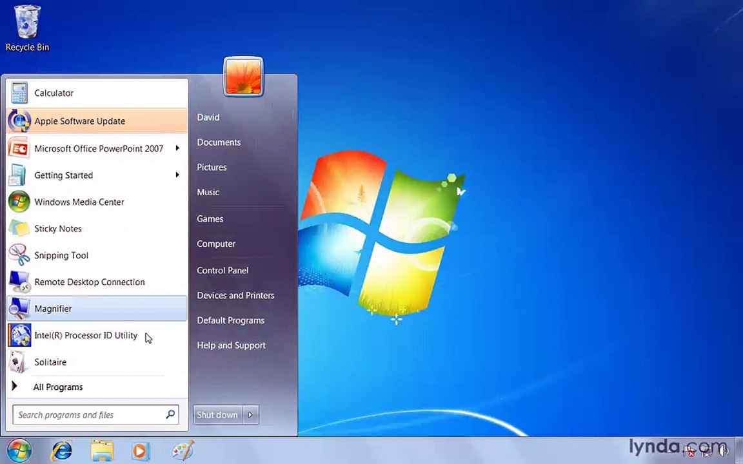This screenshot has height=464, width=743.
Task: Start Windows Media Center icon
Action: 19,202
